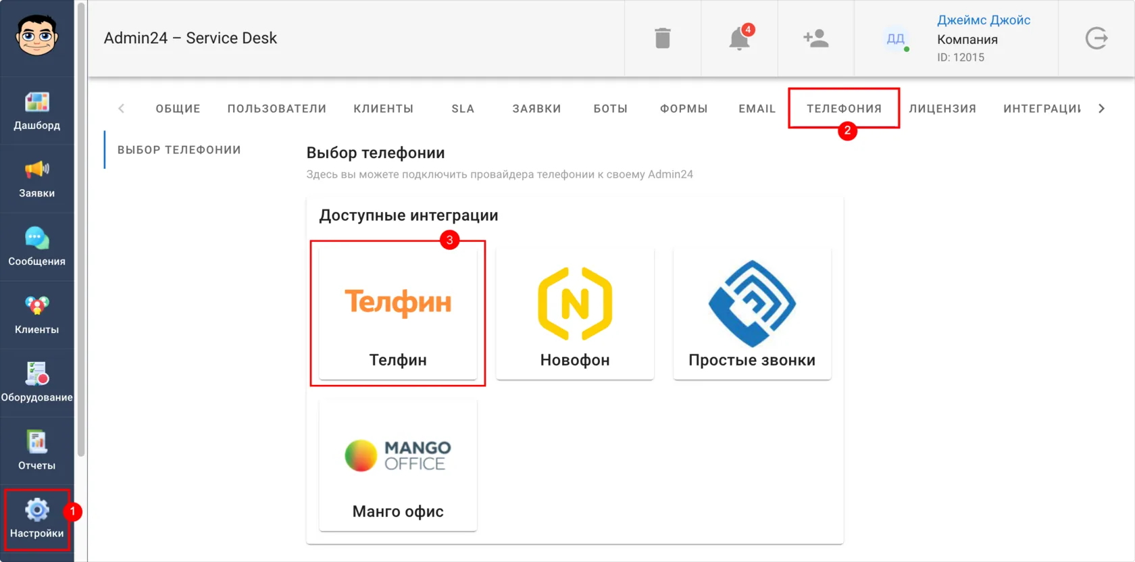
Task: Click the sidebar vertical scrollbar
Action: [81, 230]
